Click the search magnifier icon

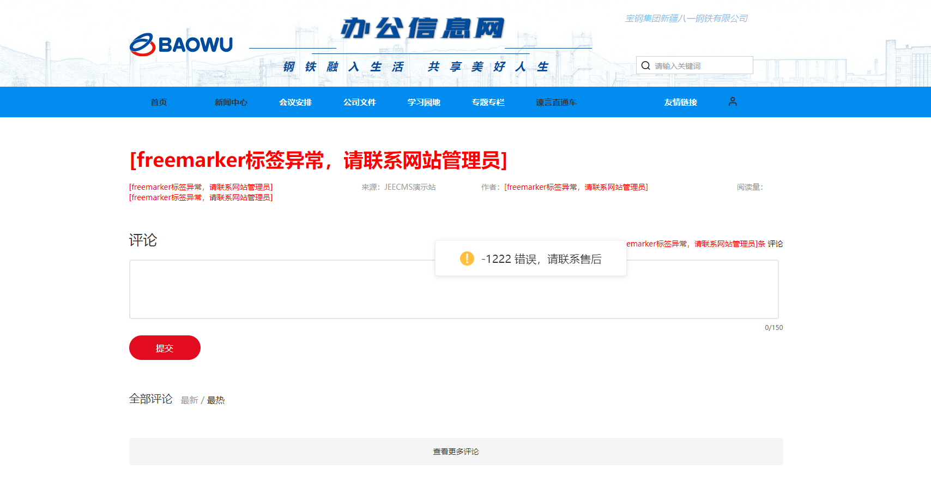click(x=645, y=65)
